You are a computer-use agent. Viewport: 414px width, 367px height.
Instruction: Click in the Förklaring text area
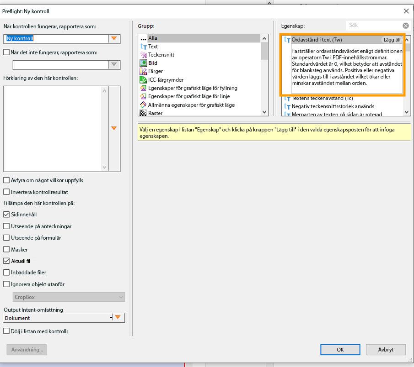pos(52,129)
